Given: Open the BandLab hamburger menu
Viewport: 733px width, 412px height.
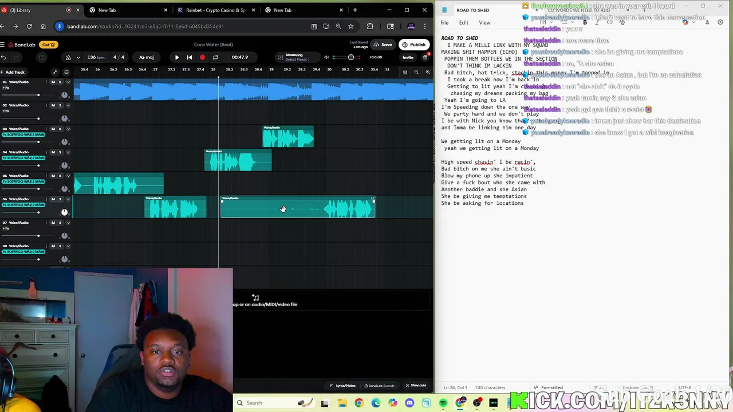Looking at the screenshot, I should (x=3, y=45).
